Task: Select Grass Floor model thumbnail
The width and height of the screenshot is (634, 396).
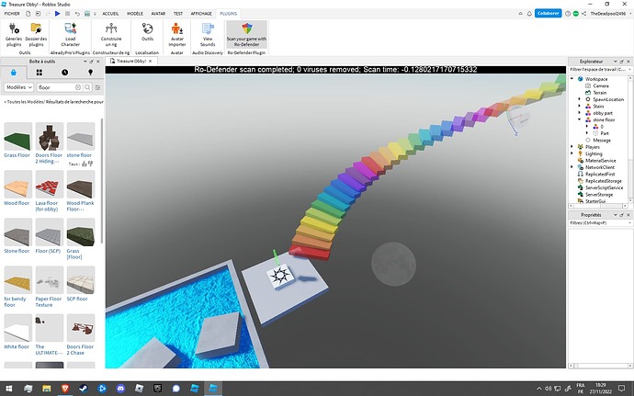Action: tap(17, 137)
